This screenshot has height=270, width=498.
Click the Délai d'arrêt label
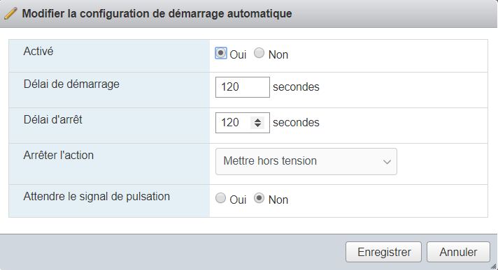(x=52, y=120)
